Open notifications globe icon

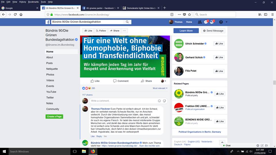click(212, 22)
